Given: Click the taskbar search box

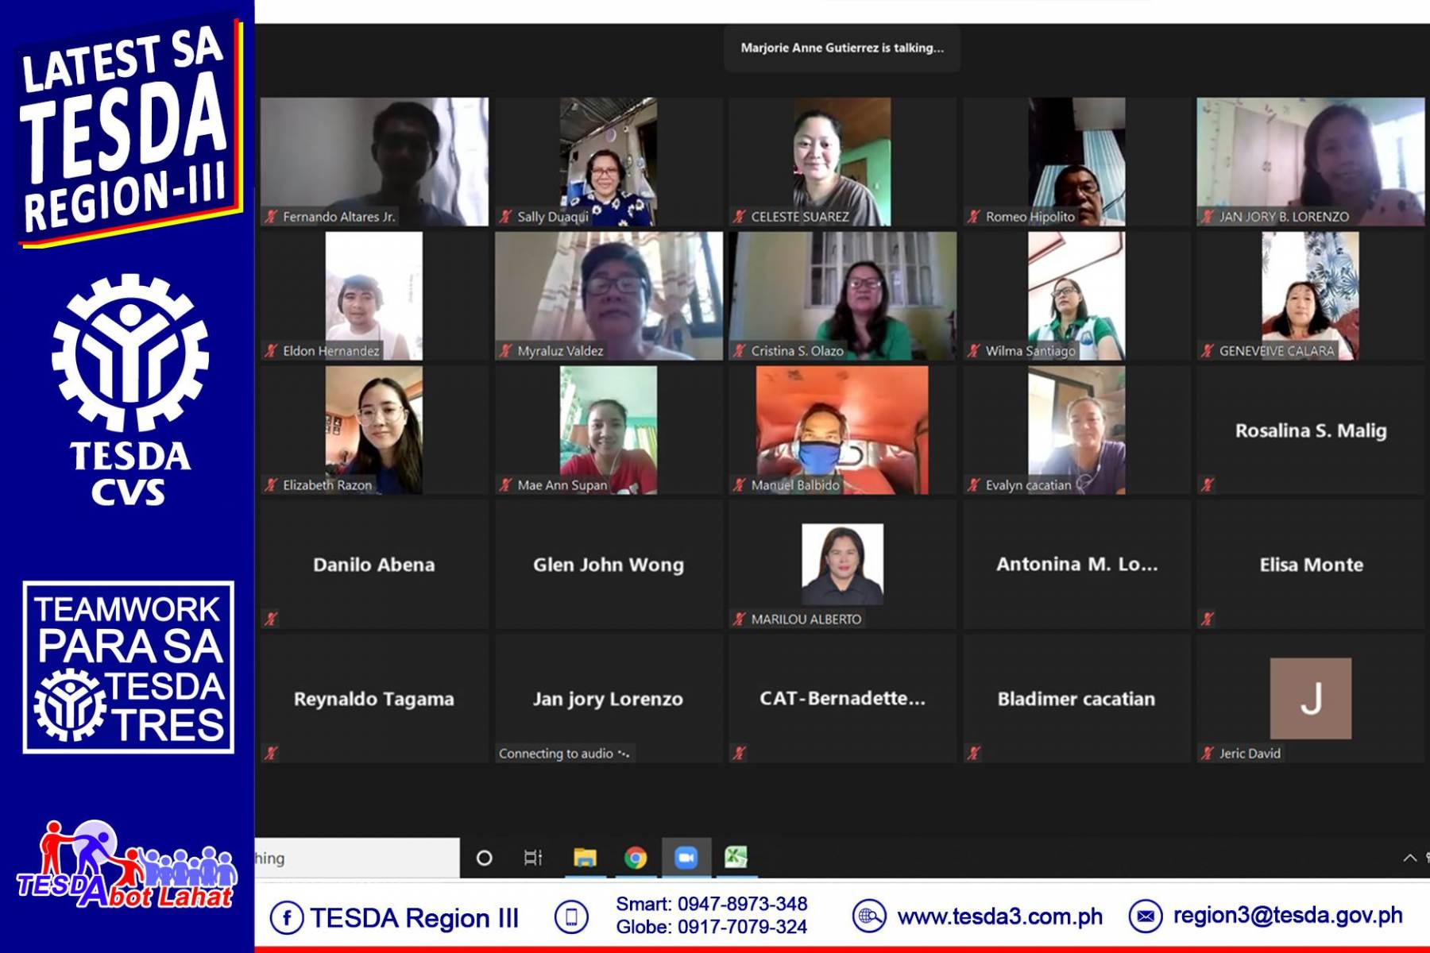Looking at the screenshot, I should coord(357,858).
